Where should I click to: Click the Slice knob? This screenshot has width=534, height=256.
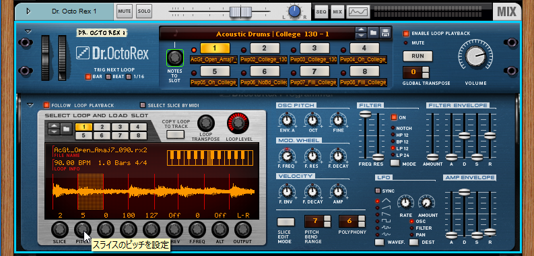tap(60, 230)
